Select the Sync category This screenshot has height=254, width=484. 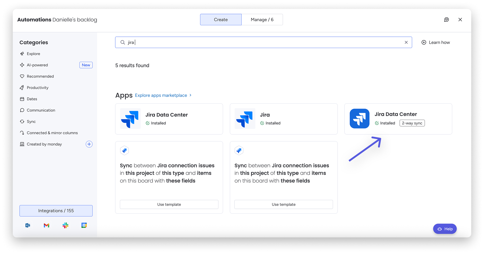point(31,122)
